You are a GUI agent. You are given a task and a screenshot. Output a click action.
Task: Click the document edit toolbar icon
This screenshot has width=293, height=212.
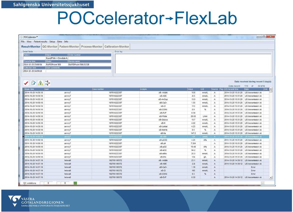[34, 83]
